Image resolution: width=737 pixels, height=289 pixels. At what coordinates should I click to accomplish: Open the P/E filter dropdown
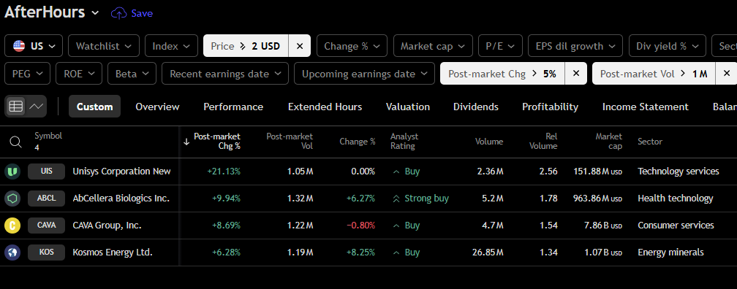[500, 46]
